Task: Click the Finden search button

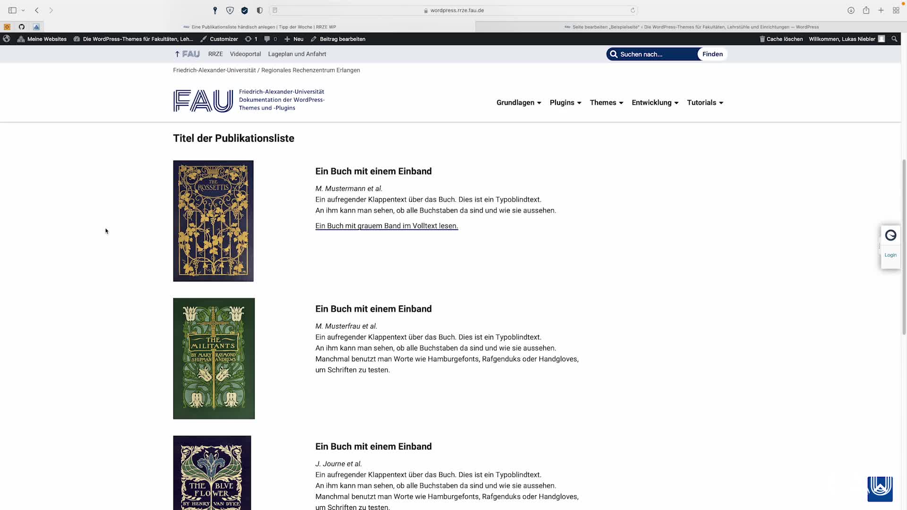Action: 712,54
